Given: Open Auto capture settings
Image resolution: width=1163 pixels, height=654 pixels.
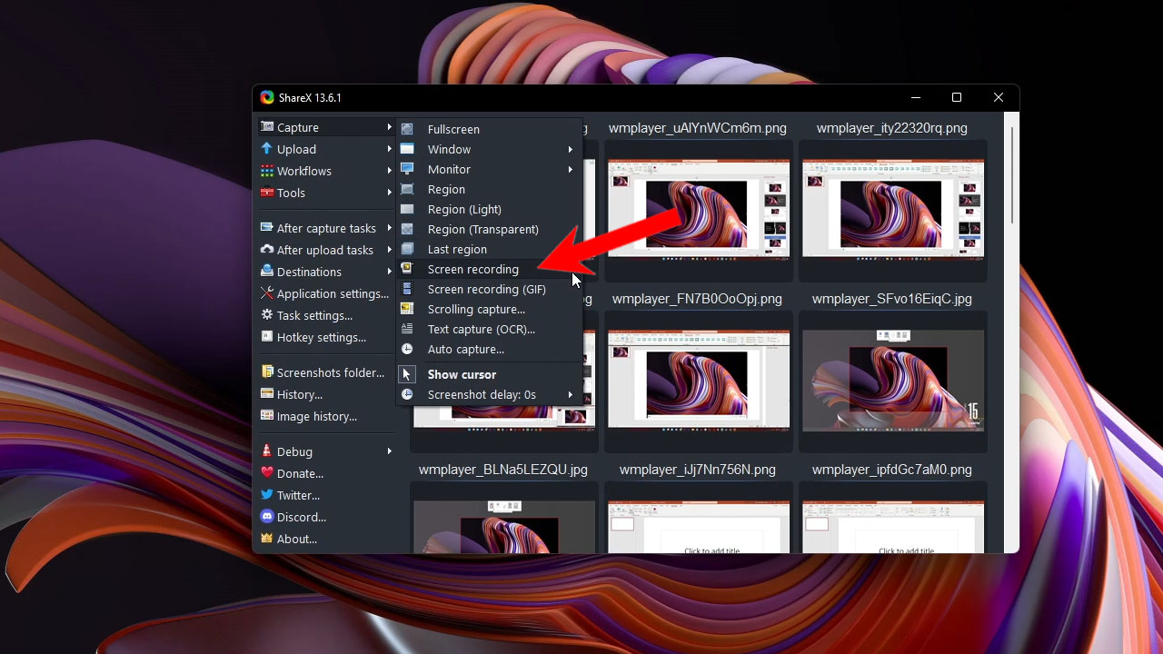Looking at the screenshot, I should click(467, 349).
